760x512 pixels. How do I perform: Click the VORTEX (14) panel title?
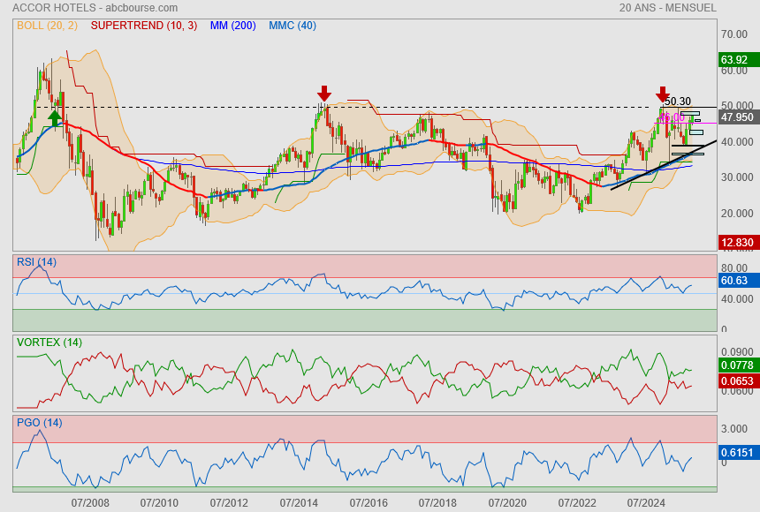click(x=49, y=342)
